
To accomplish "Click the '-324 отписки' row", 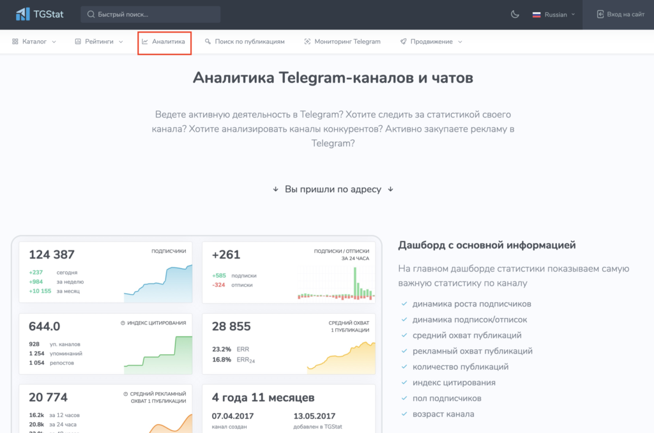I will pyautogui.click(x=232, y=285).
